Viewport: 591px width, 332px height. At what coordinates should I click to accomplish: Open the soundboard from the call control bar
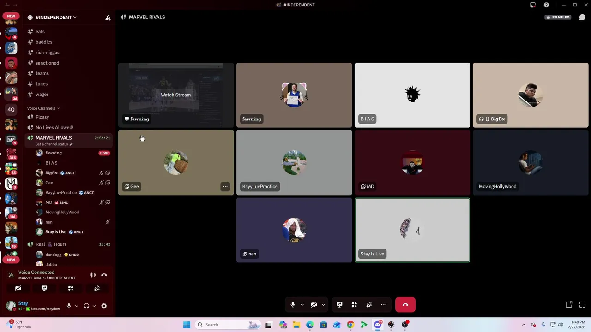[369, 305]
